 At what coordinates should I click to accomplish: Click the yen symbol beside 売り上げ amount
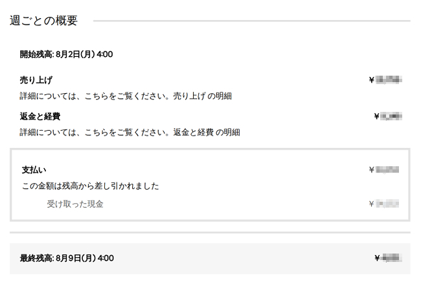point(371,80)
